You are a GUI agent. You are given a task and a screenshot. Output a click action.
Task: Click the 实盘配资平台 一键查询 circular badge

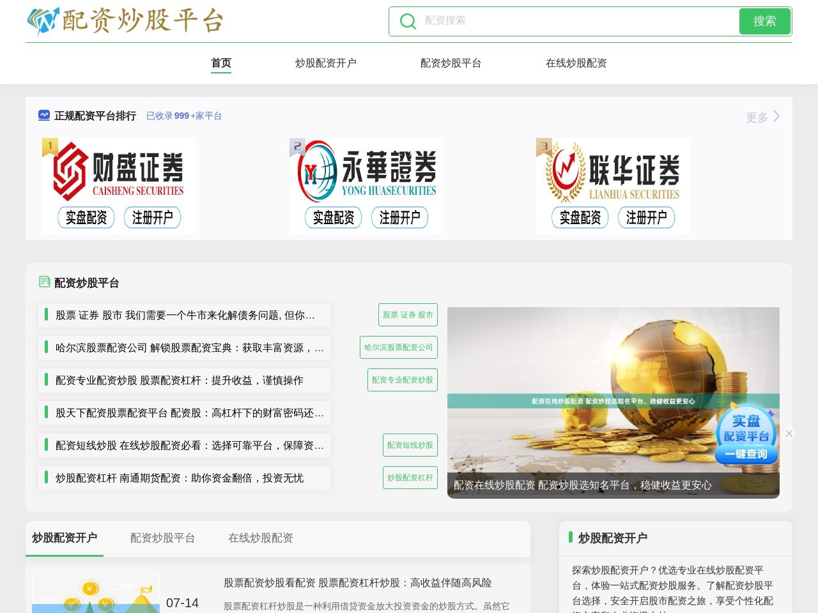pos(746,434)
